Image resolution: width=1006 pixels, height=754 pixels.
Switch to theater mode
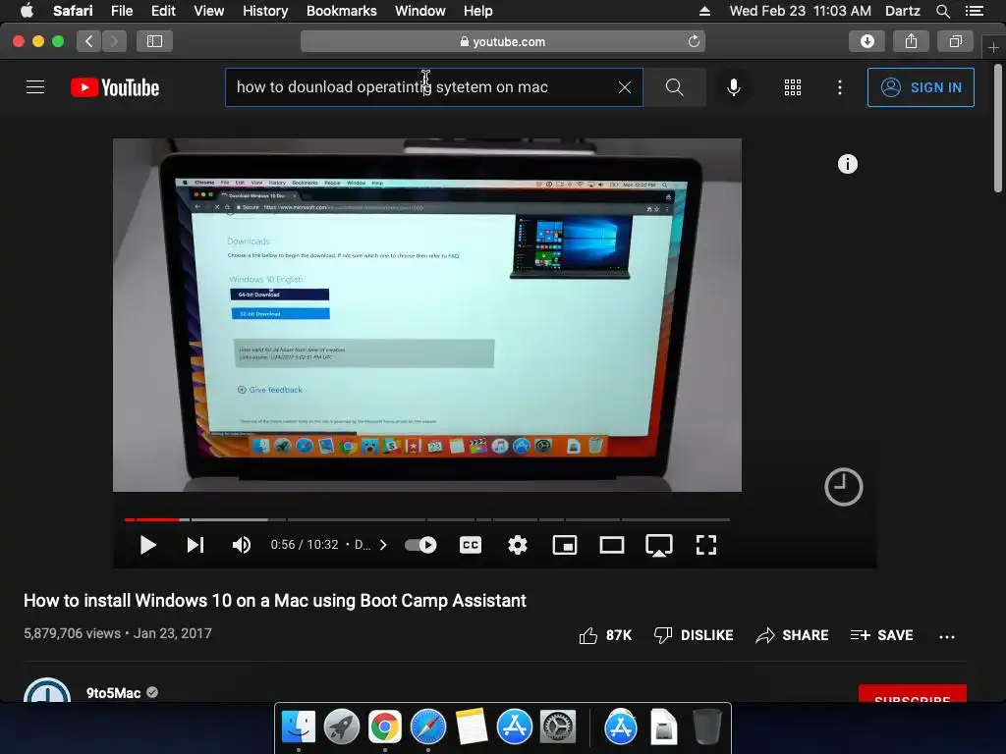coord(611,545)
